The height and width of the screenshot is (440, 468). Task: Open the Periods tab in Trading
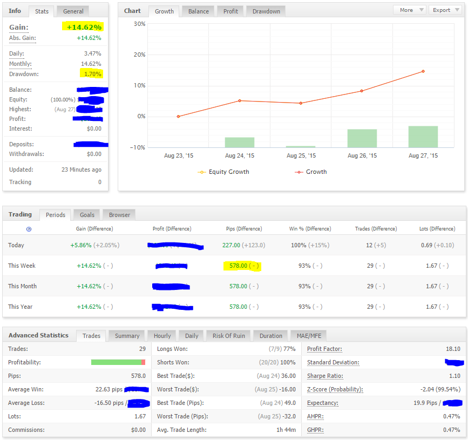coord(55,215)
